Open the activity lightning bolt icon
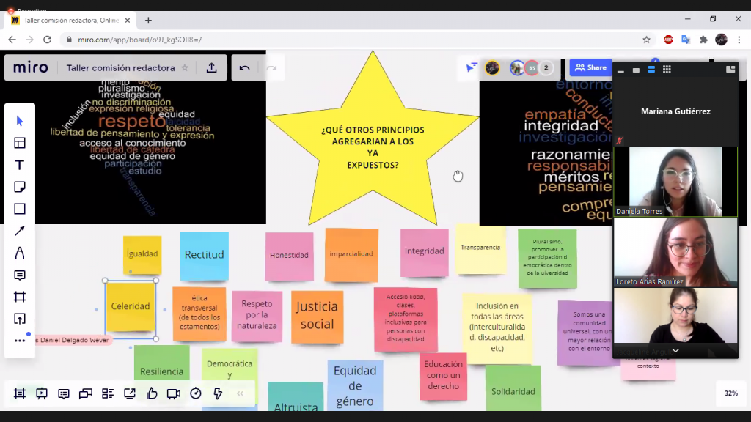The width and height of the screenshot is (751, 422). point(218,393)
